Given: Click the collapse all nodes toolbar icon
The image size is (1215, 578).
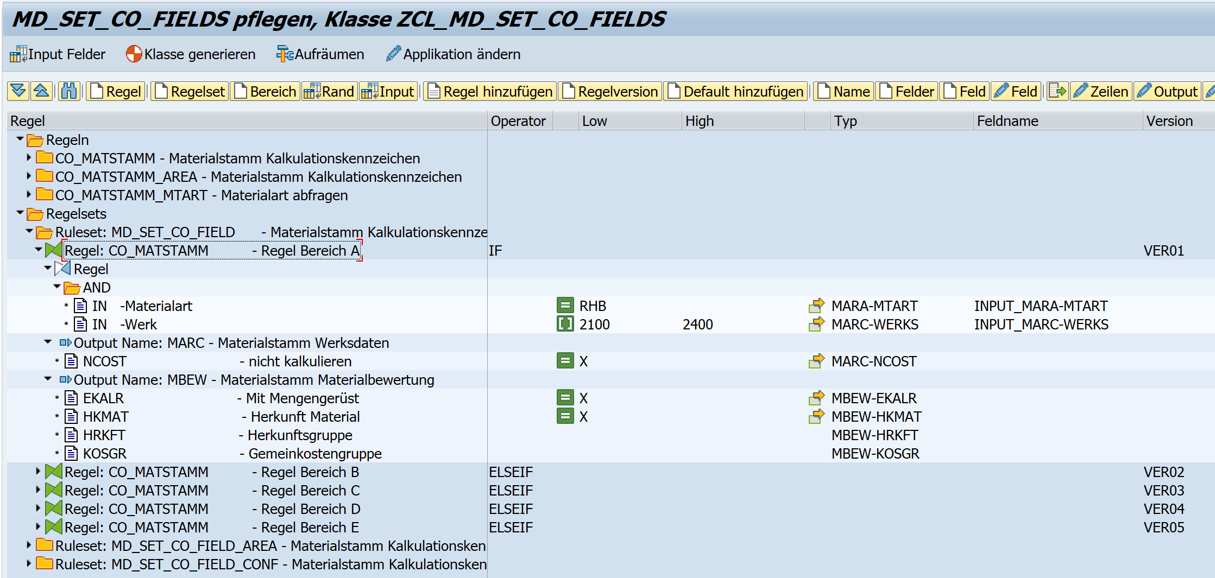Looking at the screenshot, I should (x=42, y=91).
